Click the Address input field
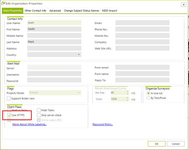189x150 pixels. [54, 48]
